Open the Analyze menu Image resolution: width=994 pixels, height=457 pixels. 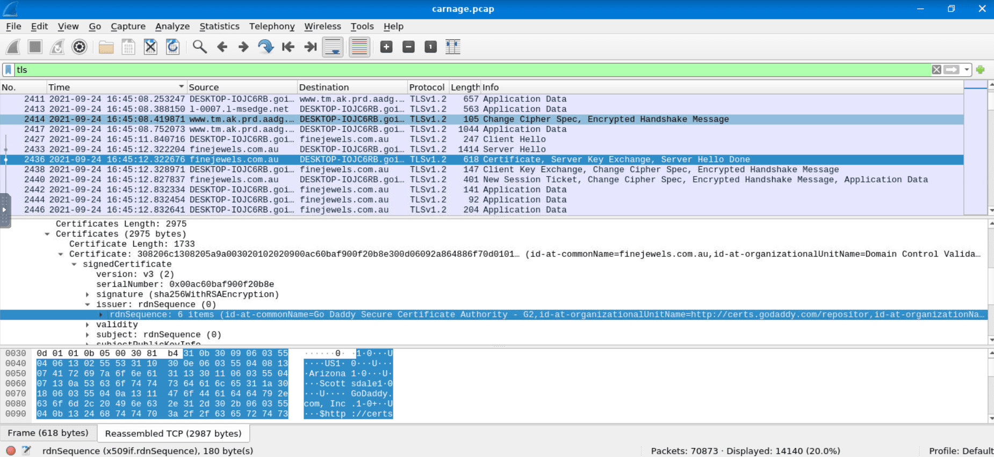coord(172,26)
